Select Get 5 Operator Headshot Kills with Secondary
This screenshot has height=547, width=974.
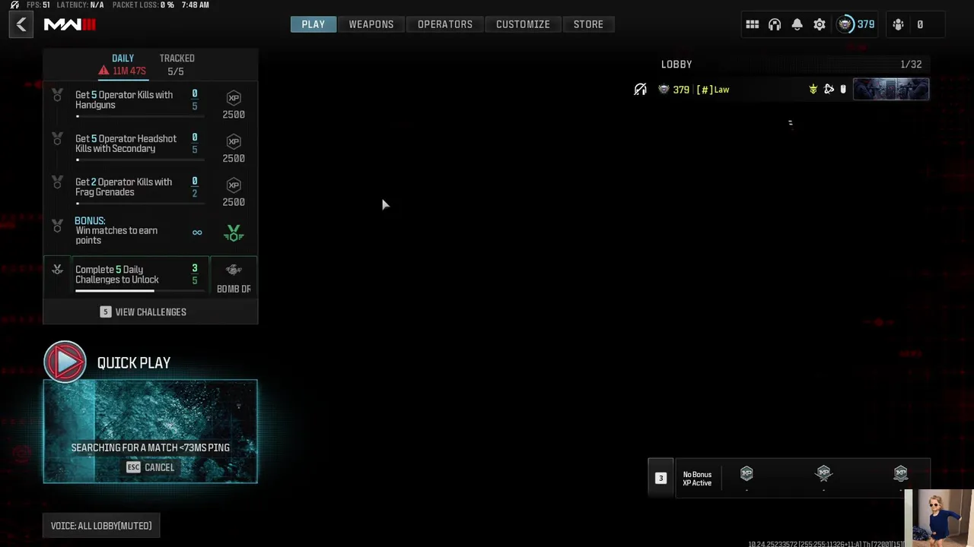[x=151, y=147]
